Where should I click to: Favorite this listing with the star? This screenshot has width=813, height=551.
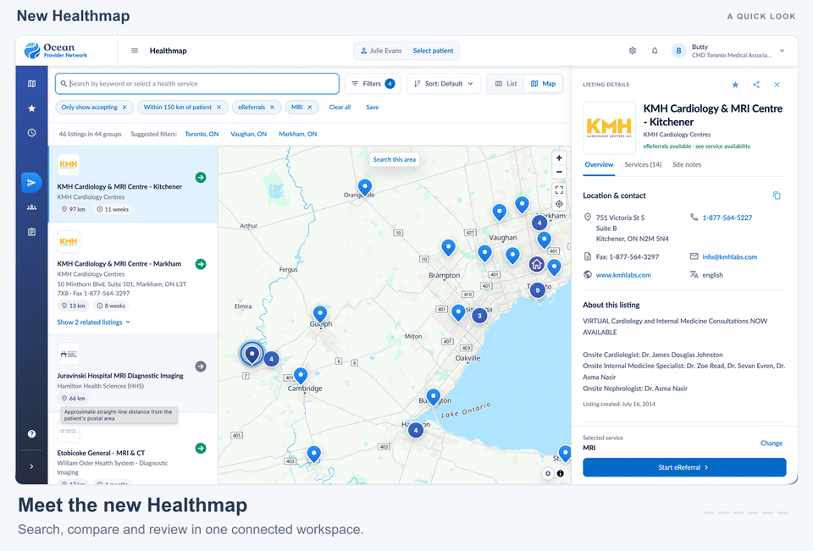(735, 85)
